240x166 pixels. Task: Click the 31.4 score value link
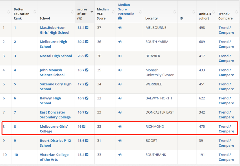[x=81, y=28]
